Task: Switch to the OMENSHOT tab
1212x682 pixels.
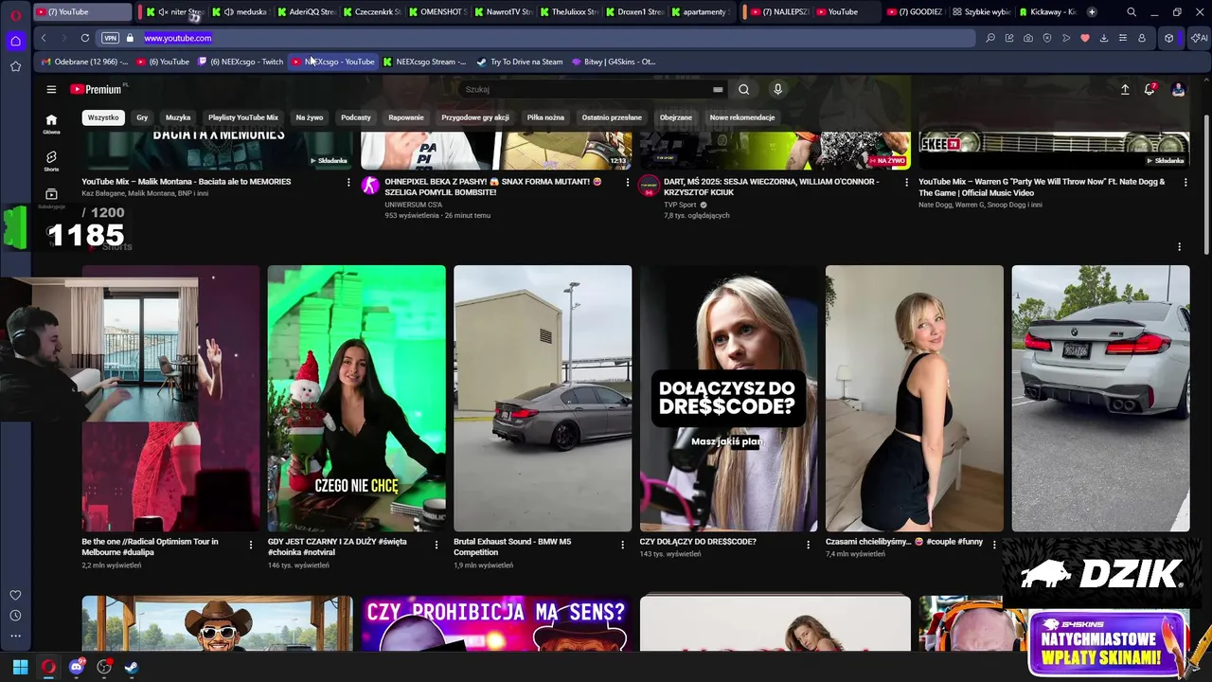Action: pyautogui.click(x=438, y=12)
